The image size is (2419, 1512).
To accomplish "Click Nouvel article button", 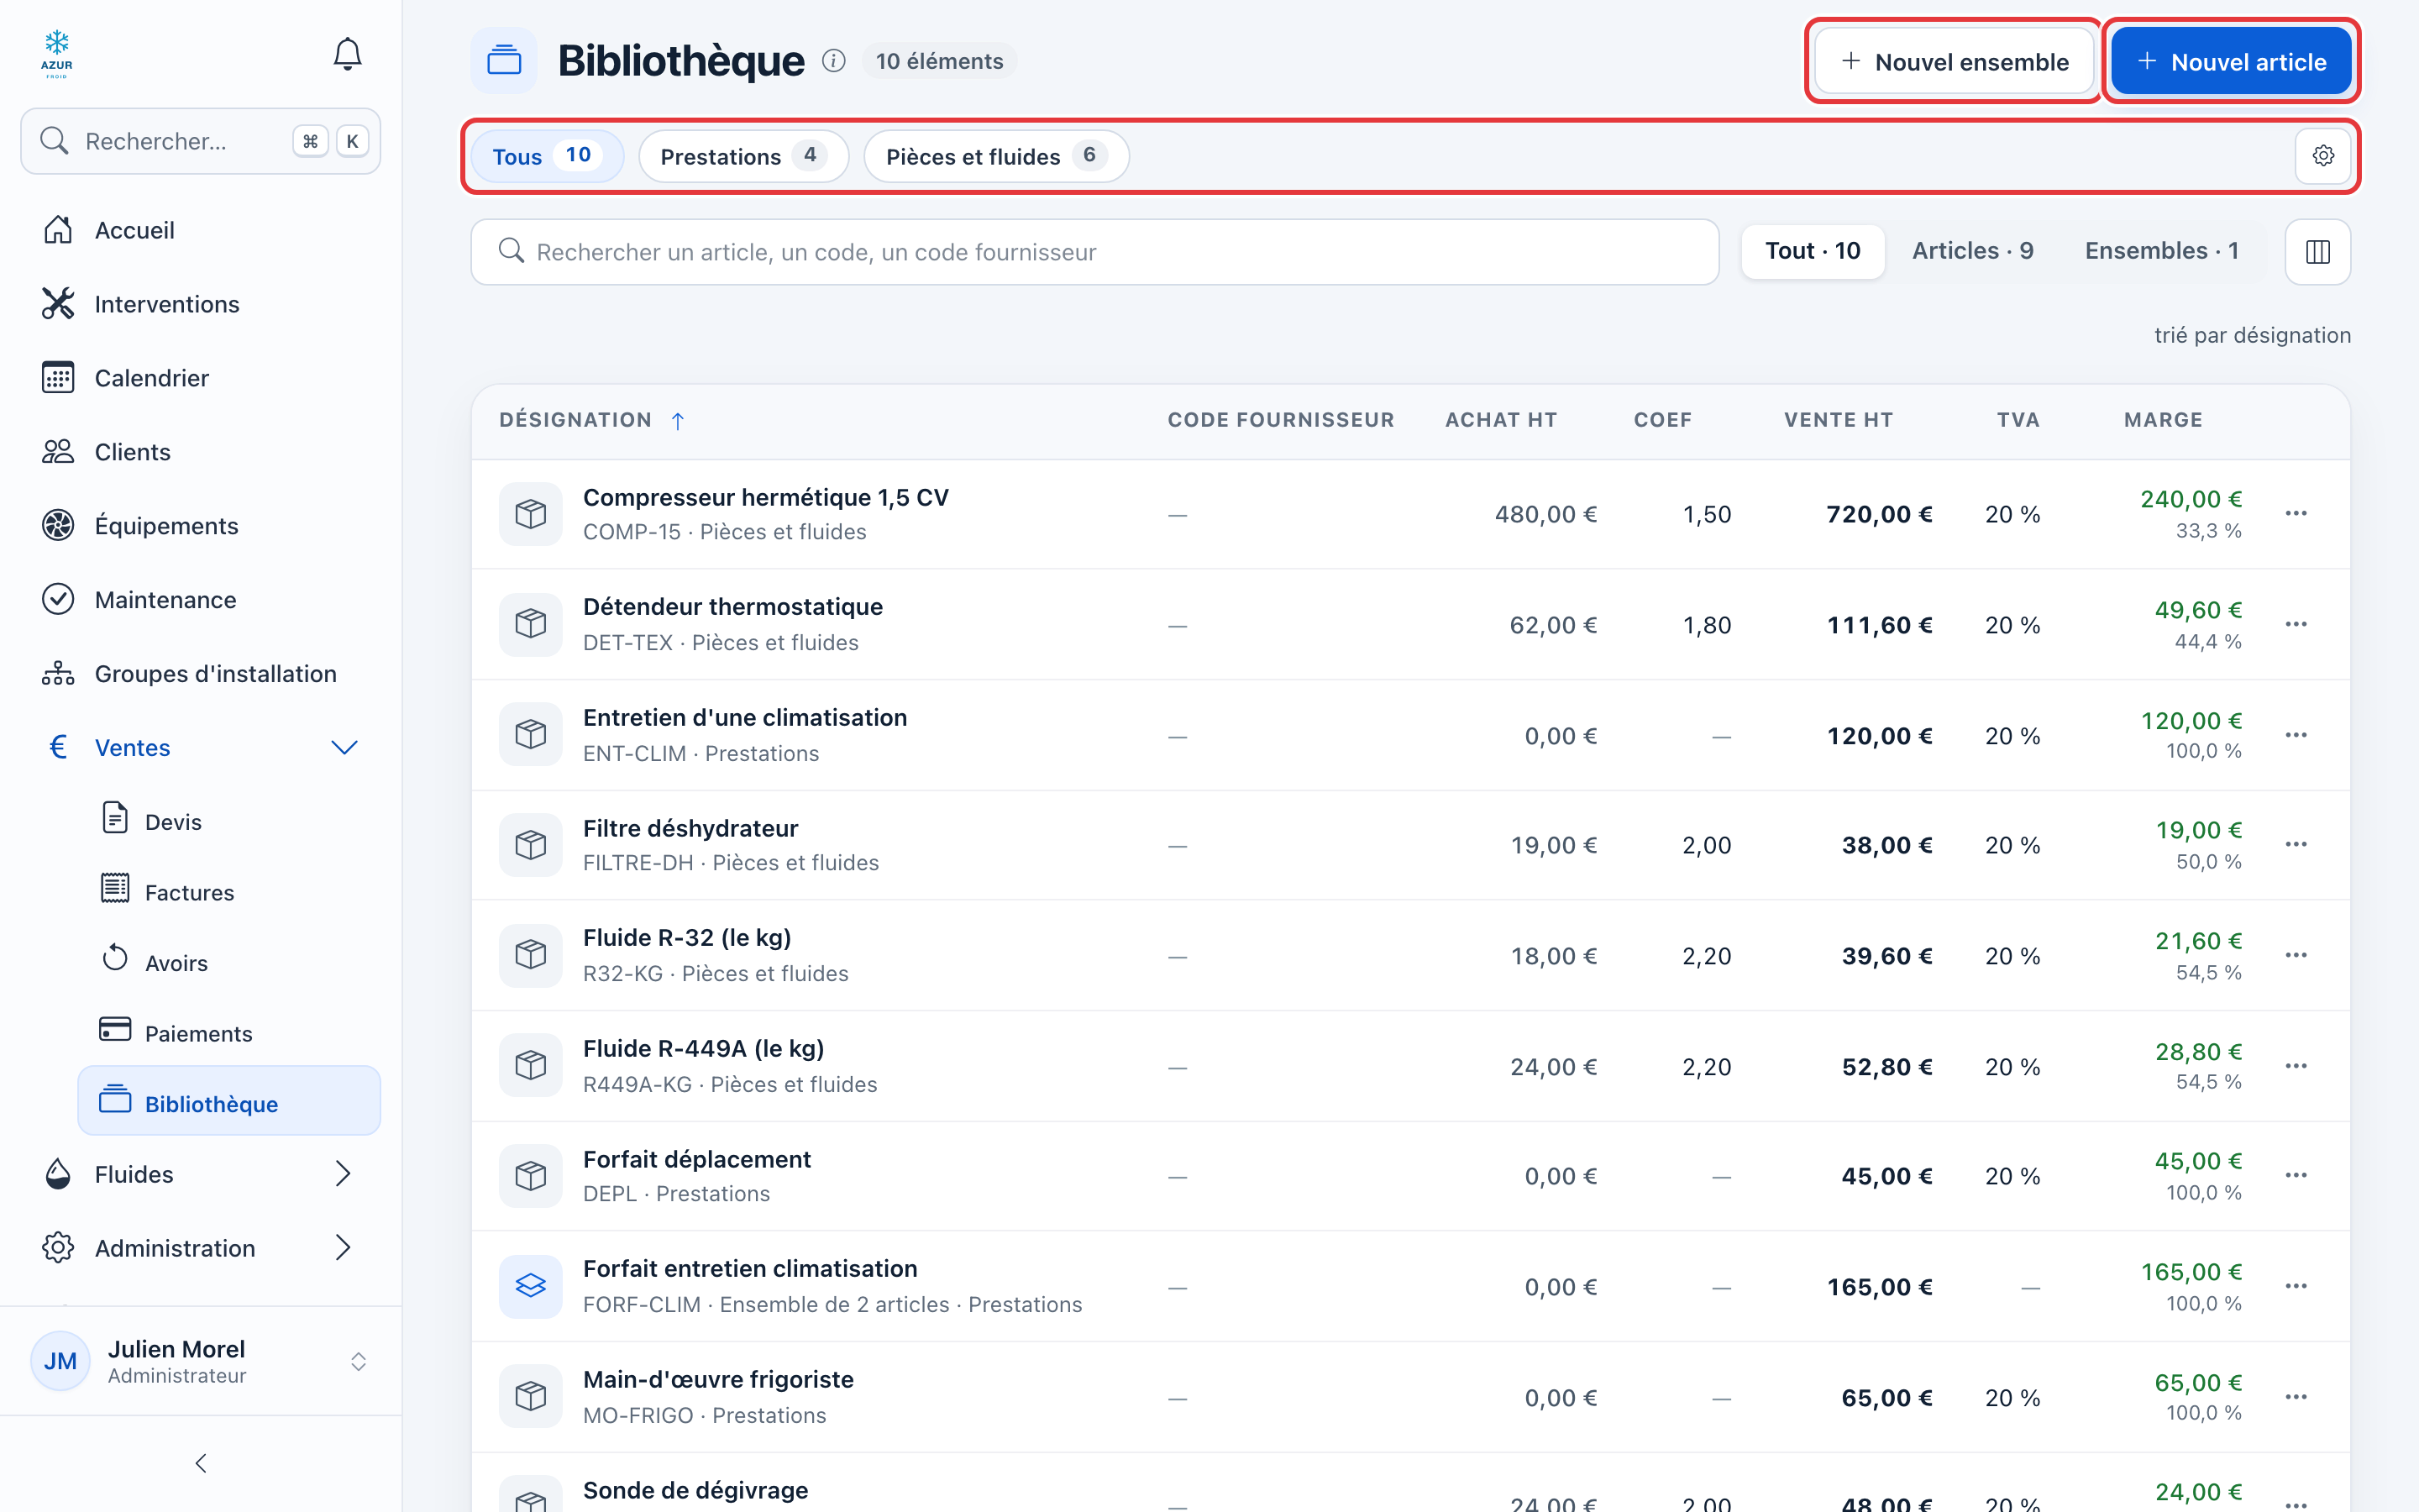I will pos(2231,62).
